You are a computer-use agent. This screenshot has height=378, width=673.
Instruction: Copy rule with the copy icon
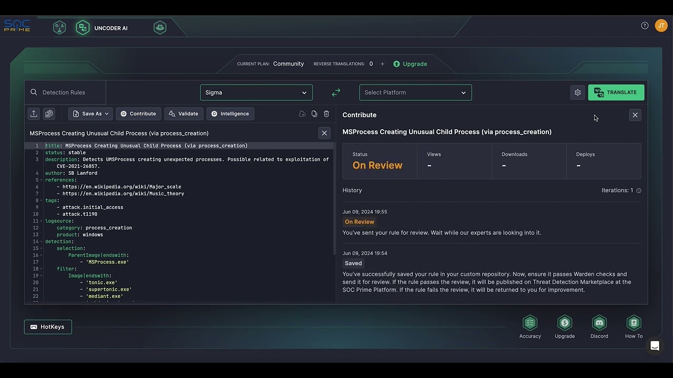[x=314, y=114]
